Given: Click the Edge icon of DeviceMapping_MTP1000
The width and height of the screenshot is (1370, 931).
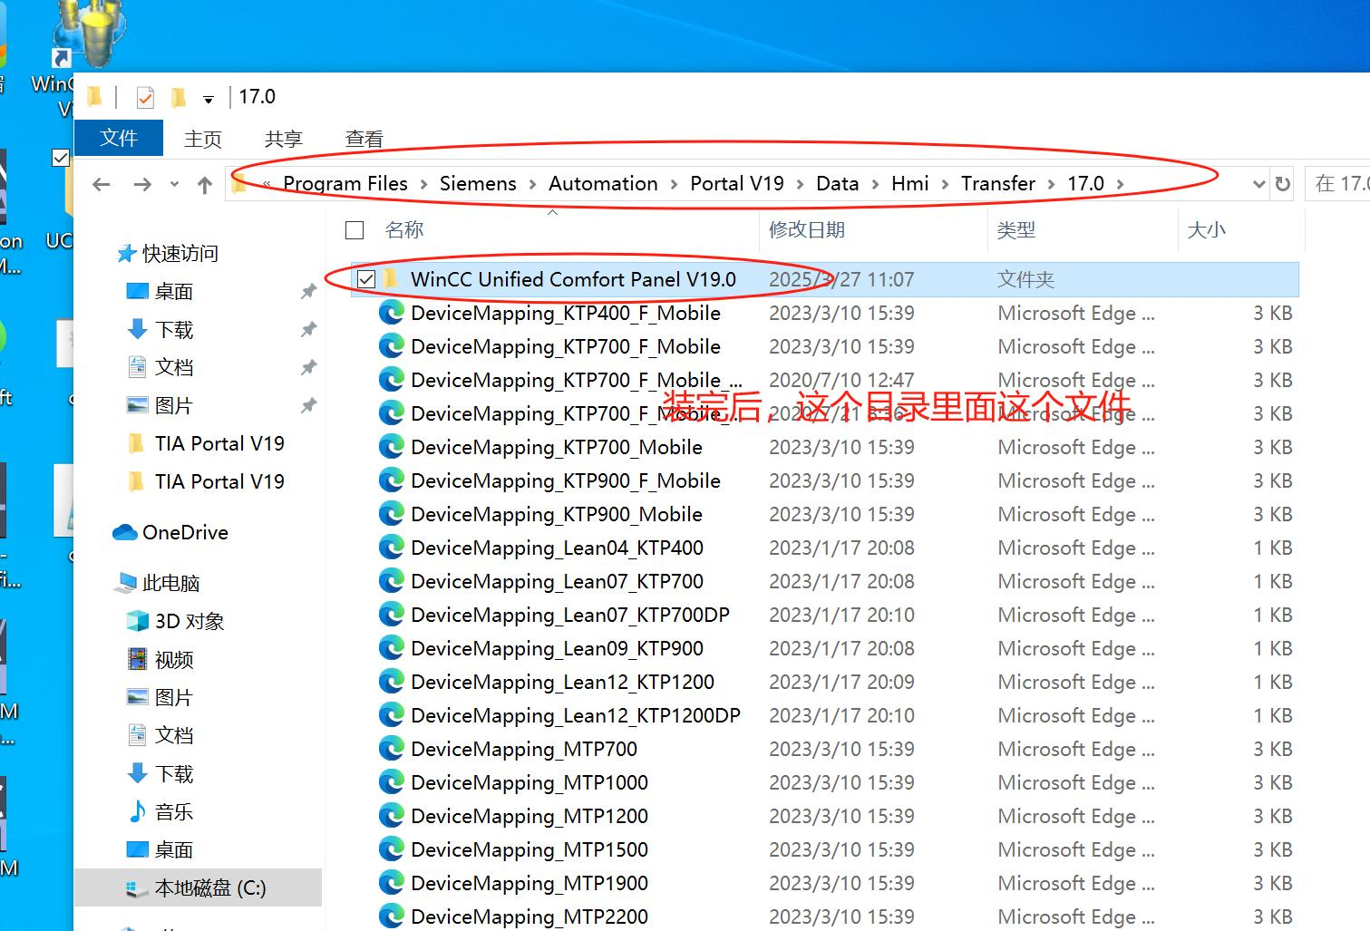Looking at the screenshot, I should (x=392, y=783).
